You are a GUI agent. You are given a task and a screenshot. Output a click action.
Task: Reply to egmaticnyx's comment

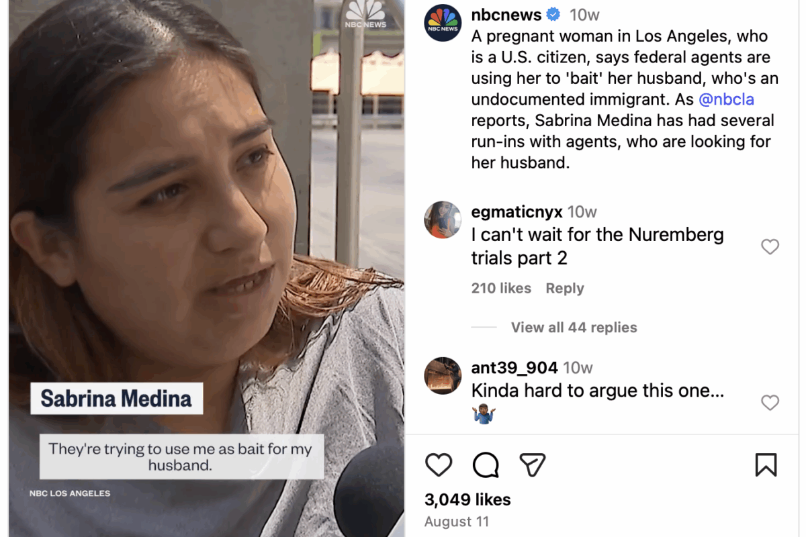564,288
